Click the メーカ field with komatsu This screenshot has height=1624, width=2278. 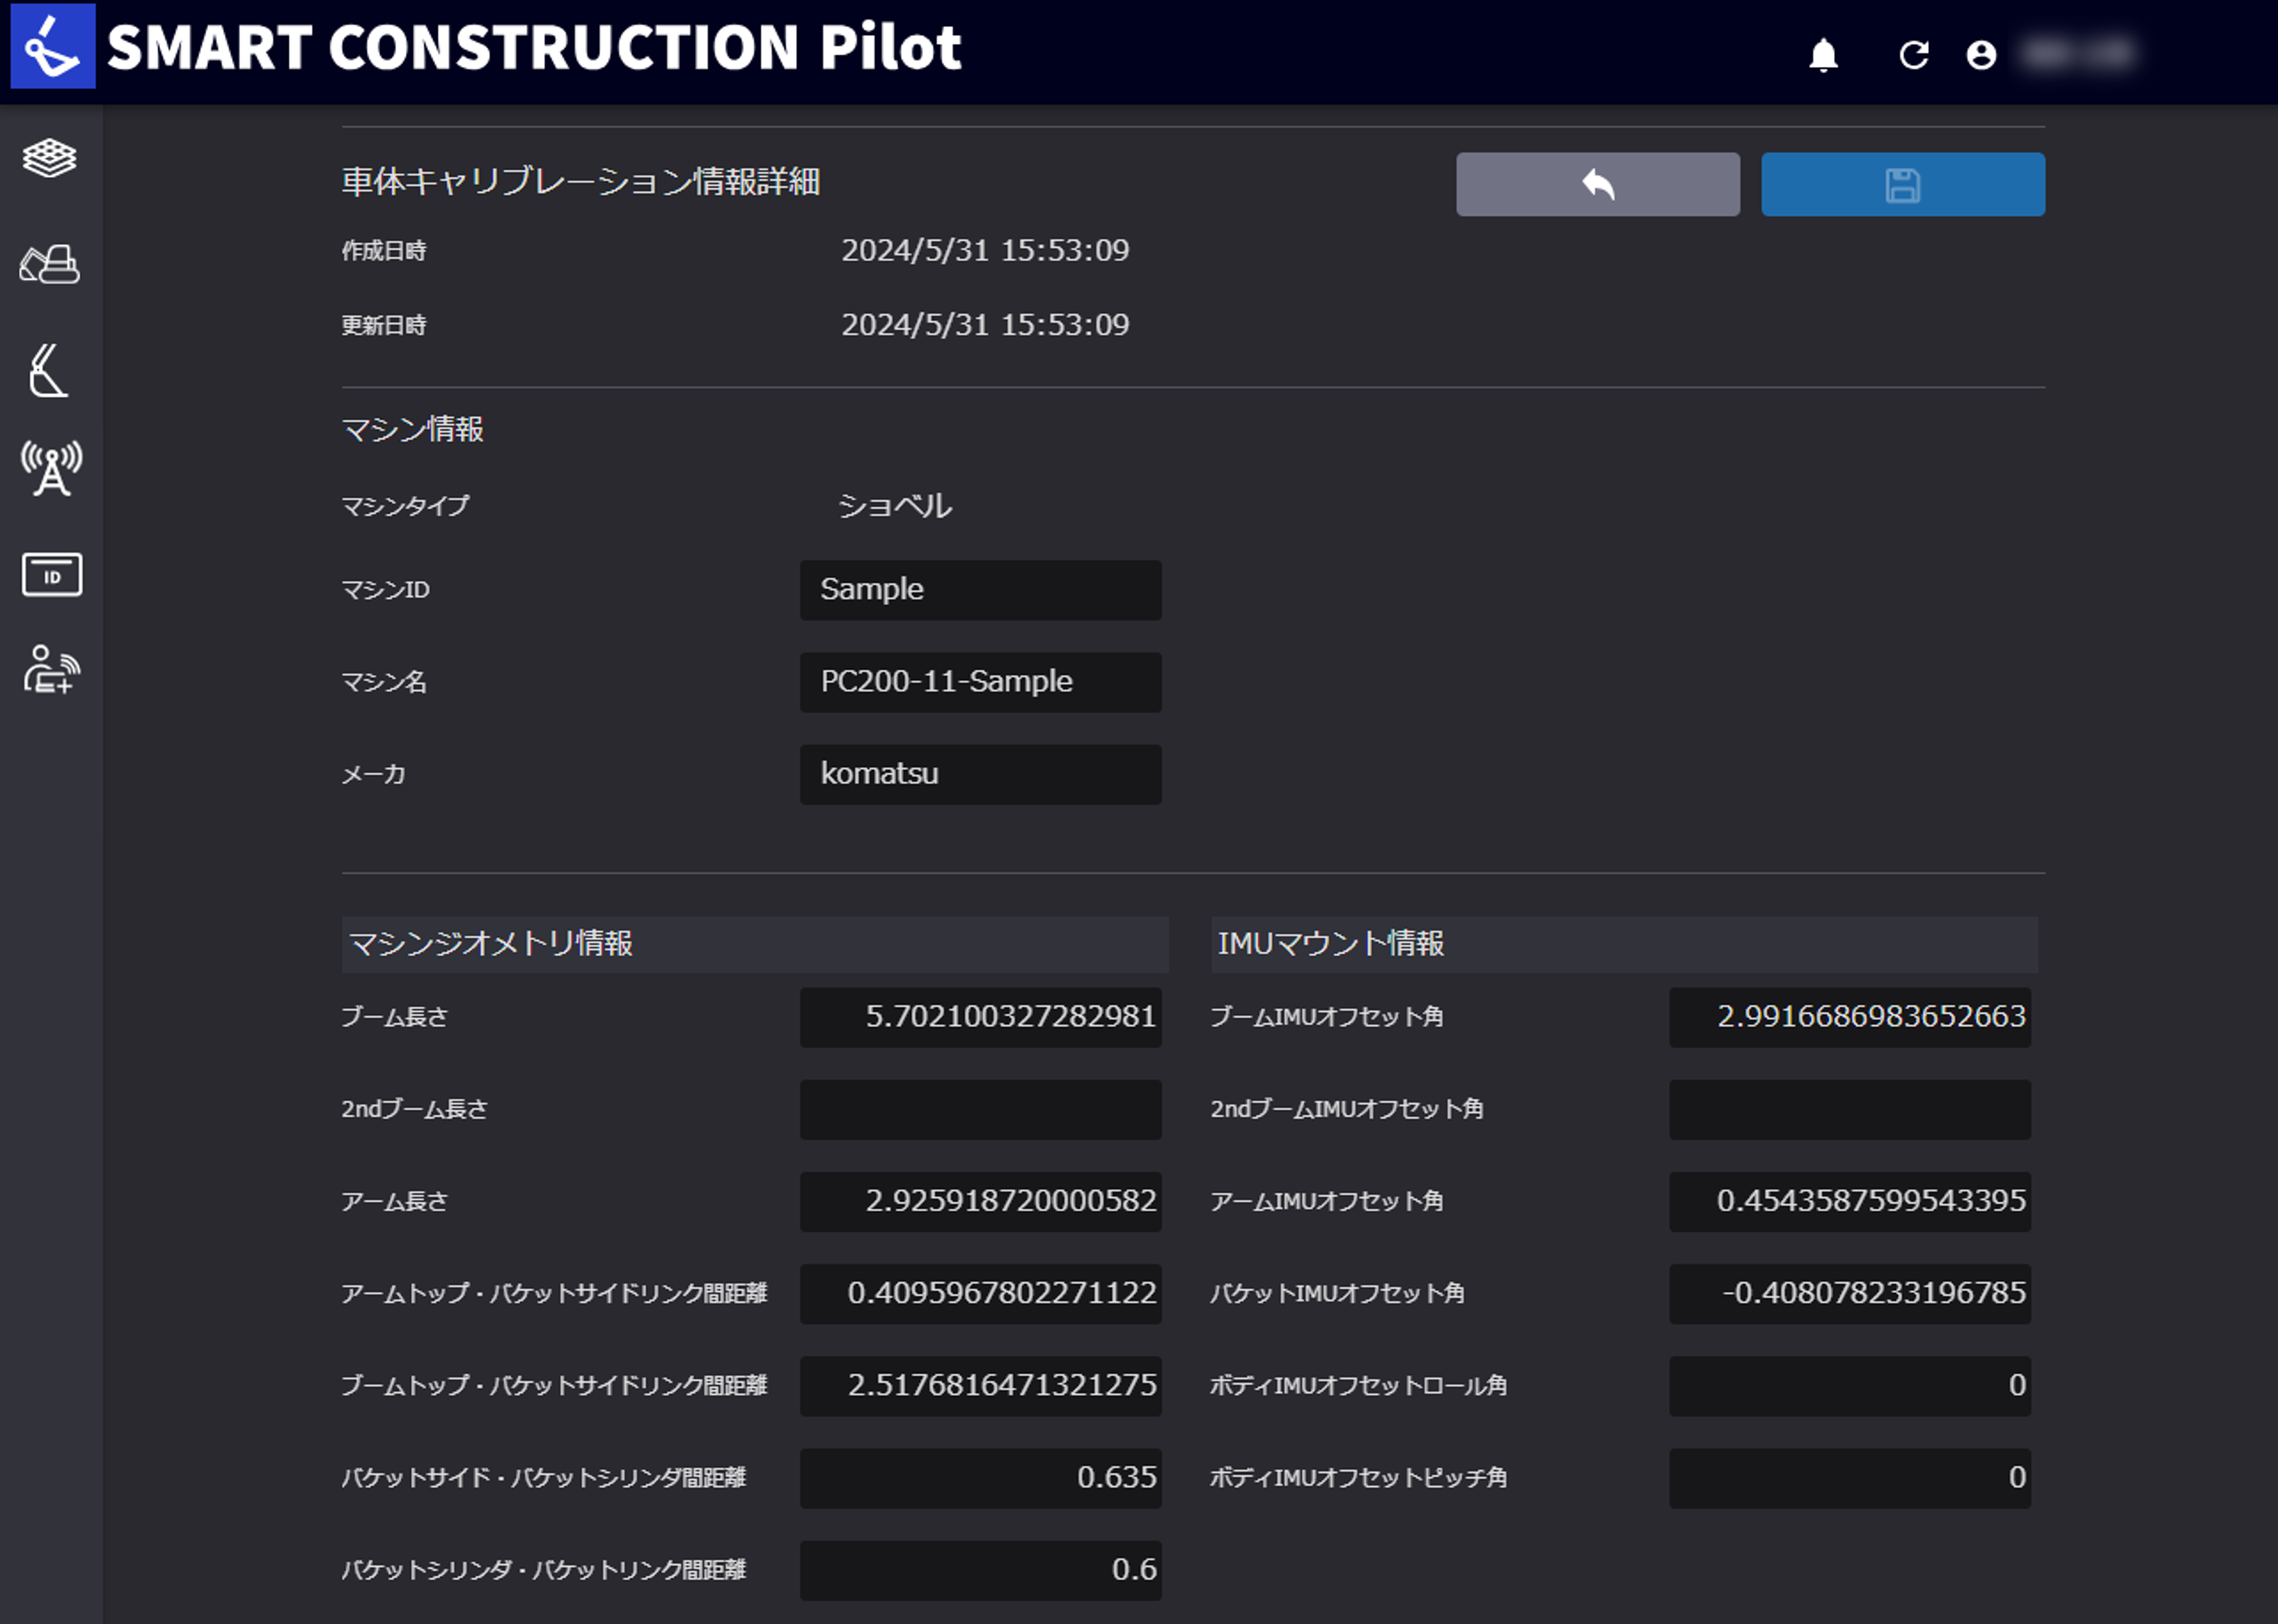[980, 774]
